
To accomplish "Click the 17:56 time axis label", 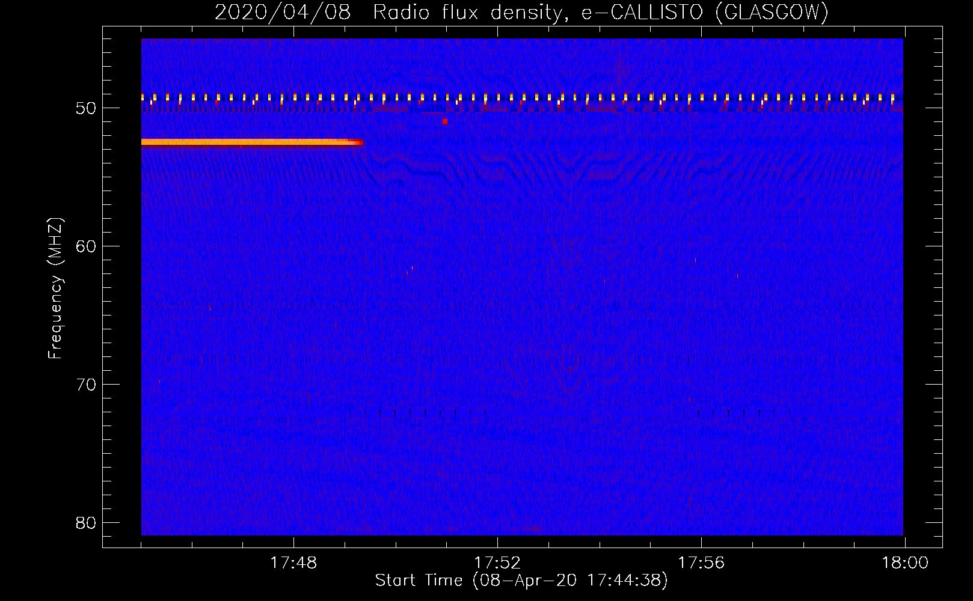I will tap(701, 563).
